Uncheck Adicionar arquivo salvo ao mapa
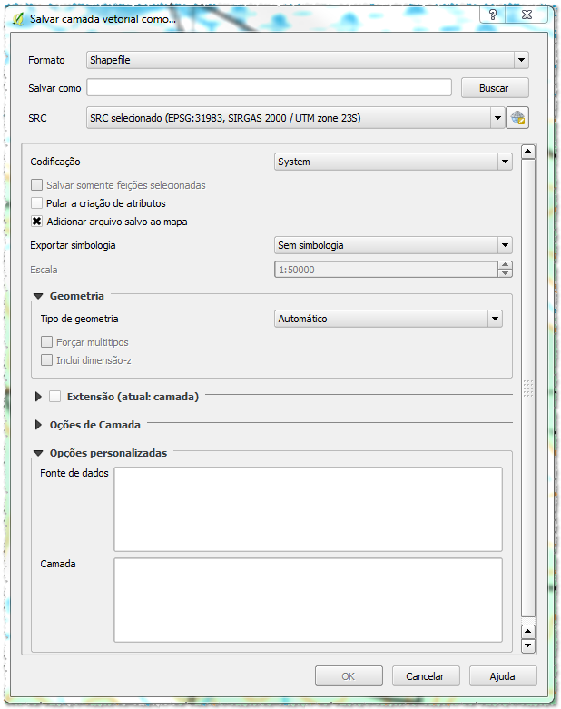Image resolution: width=561 pixels, height=709 pixels. click(x=37, y=222)
